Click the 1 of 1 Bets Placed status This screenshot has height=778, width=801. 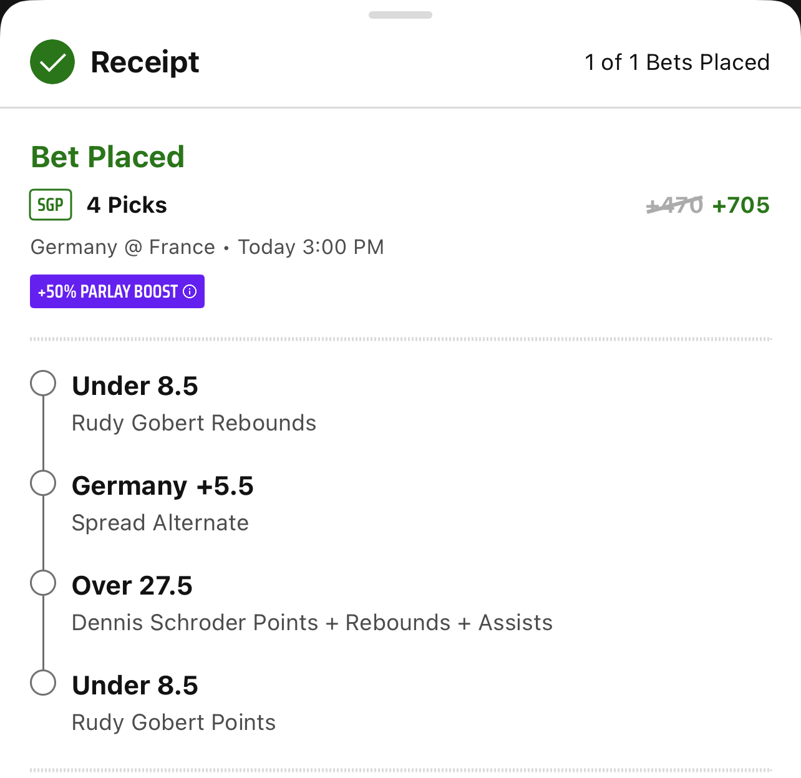(x=677, y=62)
